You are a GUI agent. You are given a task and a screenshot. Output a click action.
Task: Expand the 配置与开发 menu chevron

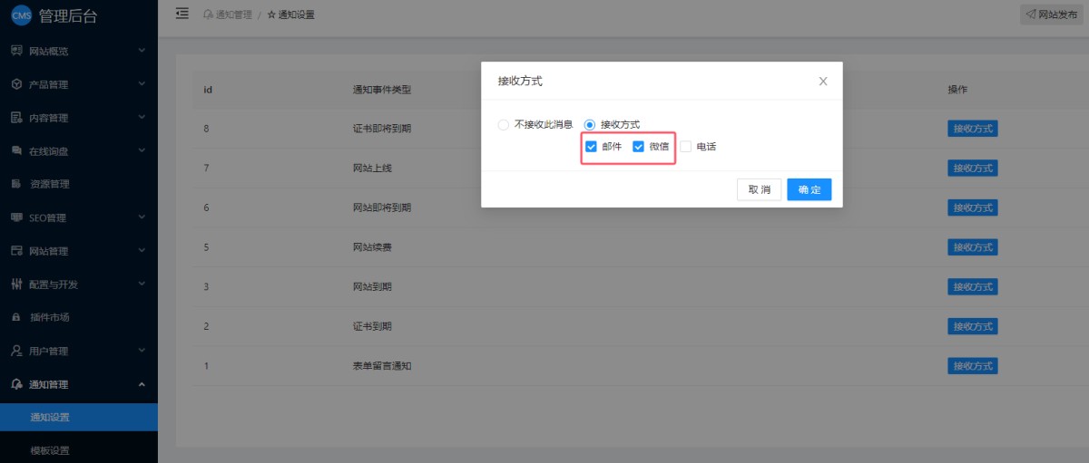142,285
